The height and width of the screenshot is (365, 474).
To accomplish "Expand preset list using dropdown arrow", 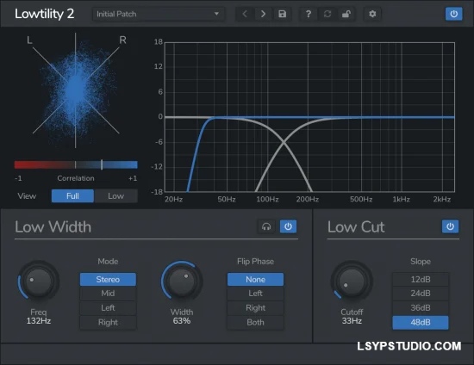I will coord(216,14).
